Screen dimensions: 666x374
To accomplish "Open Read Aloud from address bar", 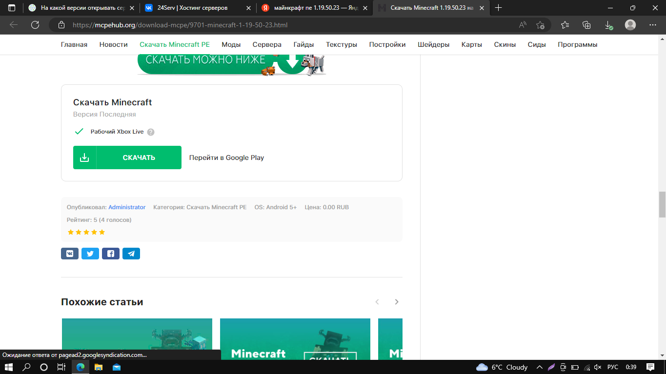I will (523, 25).
